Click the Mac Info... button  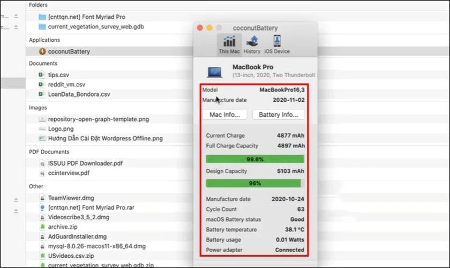(224, 115)
